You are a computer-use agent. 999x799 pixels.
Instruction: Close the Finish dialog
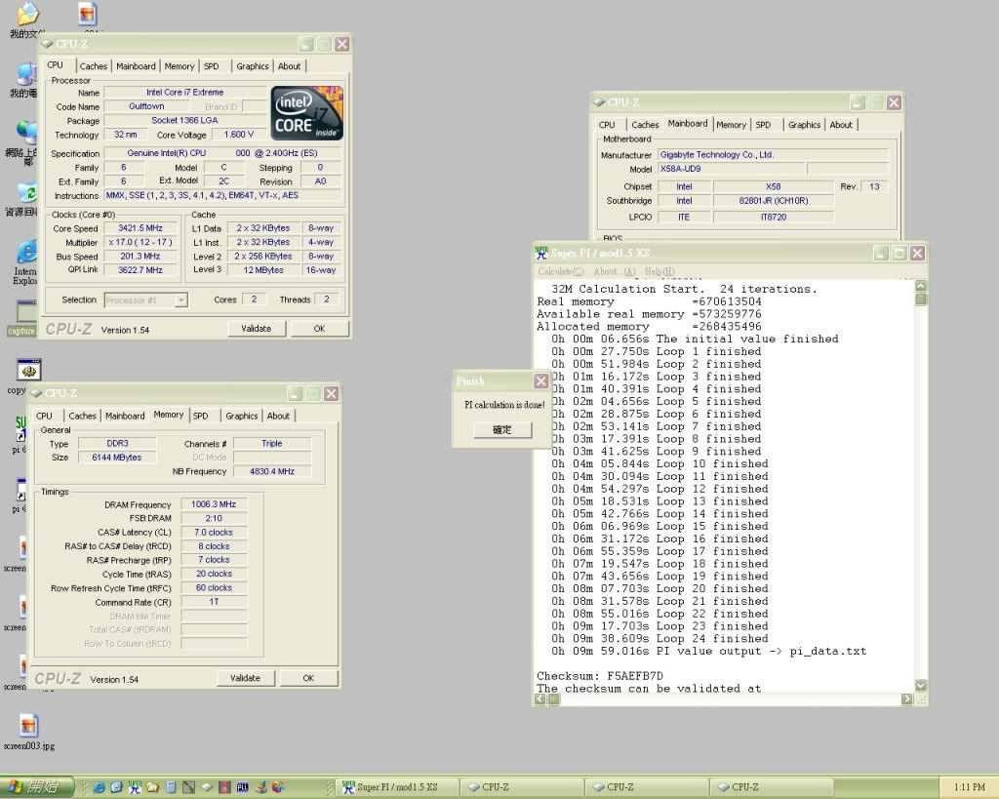540,381
